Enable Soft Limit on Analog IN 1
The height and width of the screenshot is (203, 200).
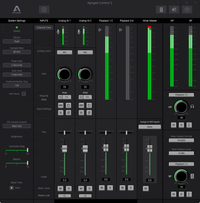tap(61, 112)
